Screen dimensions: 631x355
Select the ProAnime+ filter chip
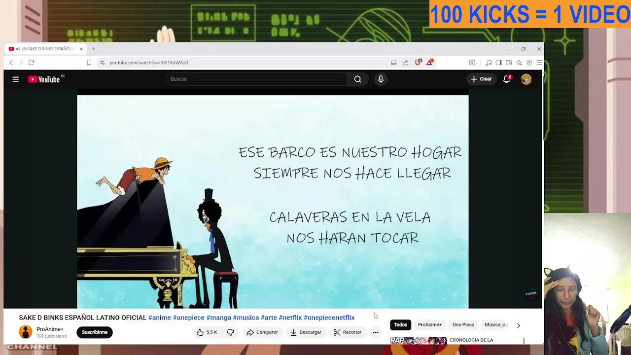tap(430, 325)
